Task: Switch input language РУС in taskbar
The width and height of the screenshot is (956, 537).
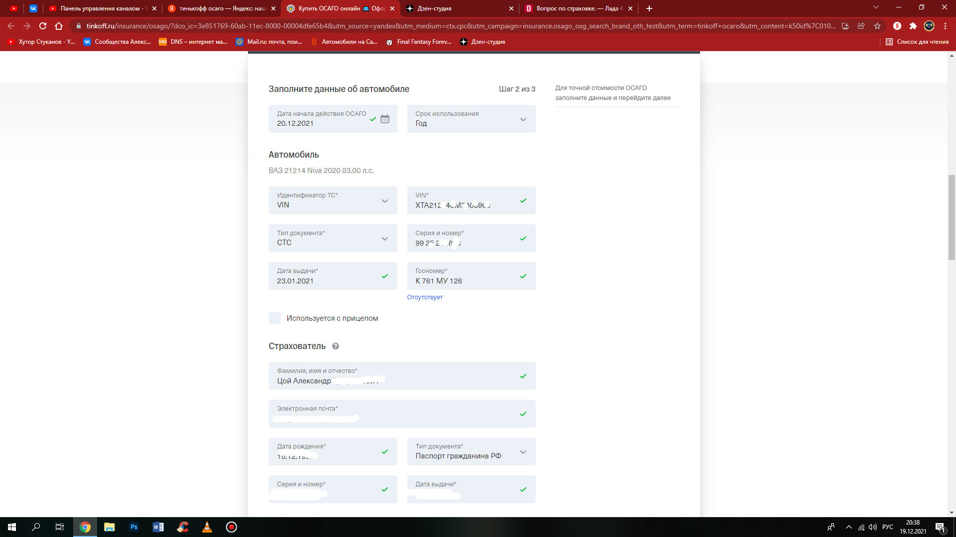Action: (x=888, y=527)
